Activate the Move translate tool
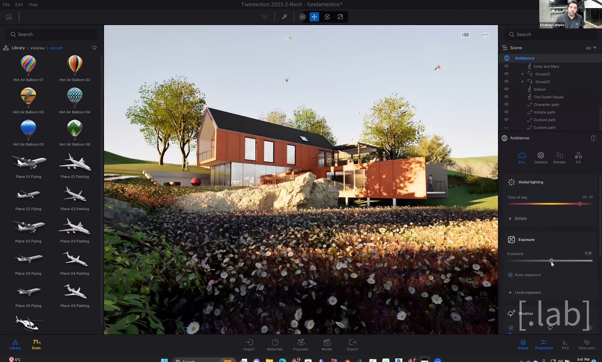The width and height of the screenshot is (602, 362). pos(314,17)
